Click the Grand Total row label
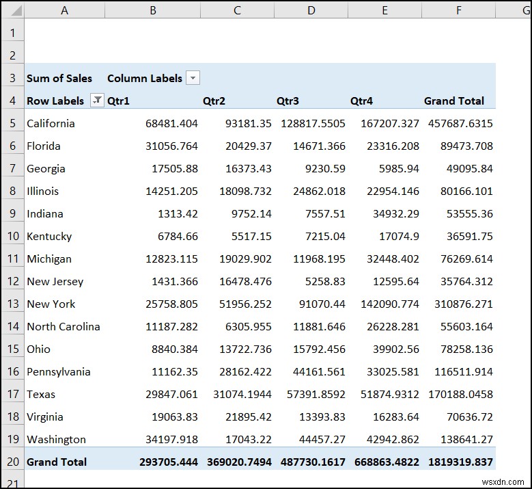The image size is (532, 489). 57,462
